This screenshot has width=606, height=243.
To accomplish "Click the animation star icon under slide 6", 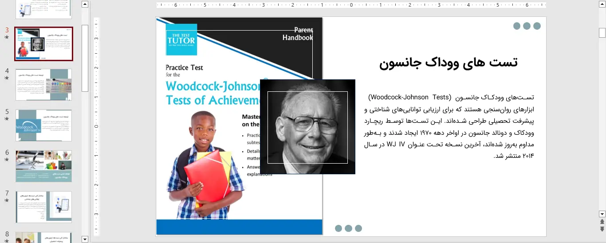I will tap(7, 160).
